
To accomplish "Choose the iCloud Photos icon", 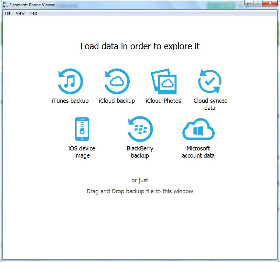I will [x=164, y=81].
